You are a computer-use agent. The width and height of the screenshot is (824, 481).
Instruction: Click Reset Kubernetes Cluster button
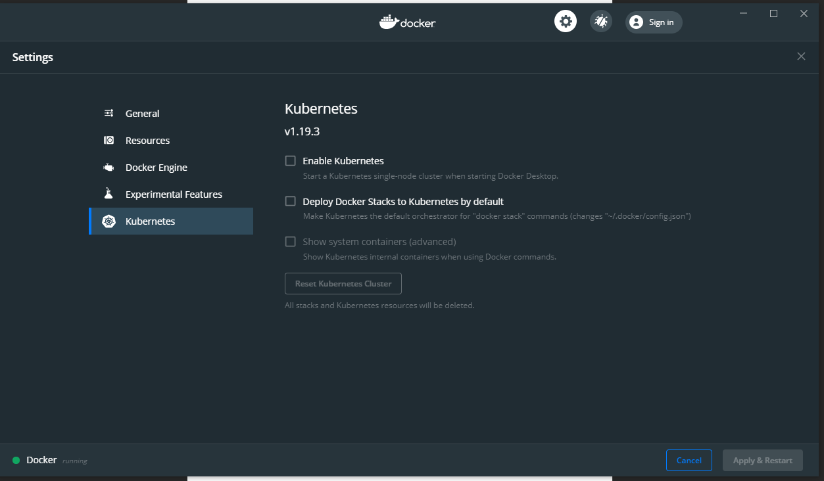click(x=343, y=283)
